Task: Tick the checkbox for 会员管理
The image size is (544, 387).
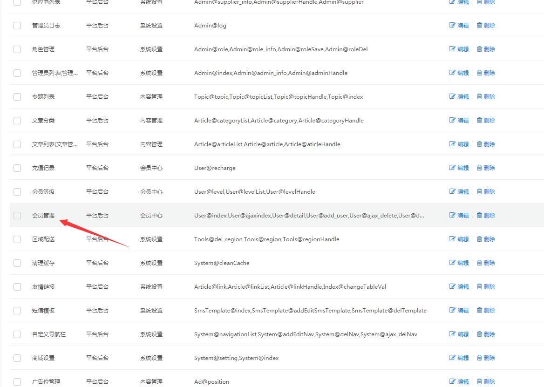Action: point(17,216)
